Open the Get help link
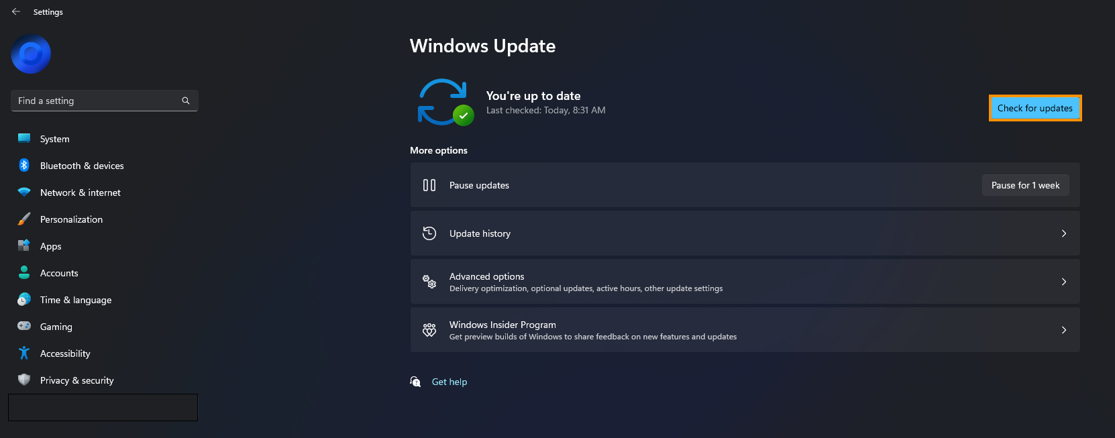 click(449, 382)
